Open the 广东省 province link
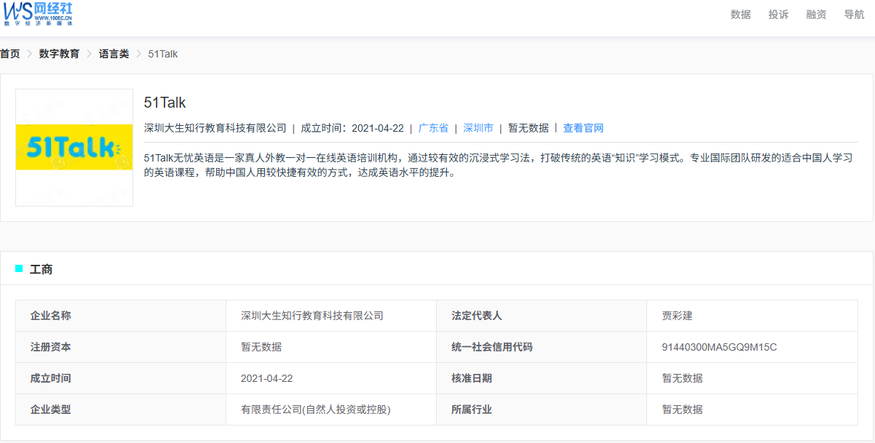Viewport: 875px width, 443px height. (x=433, y=128)
